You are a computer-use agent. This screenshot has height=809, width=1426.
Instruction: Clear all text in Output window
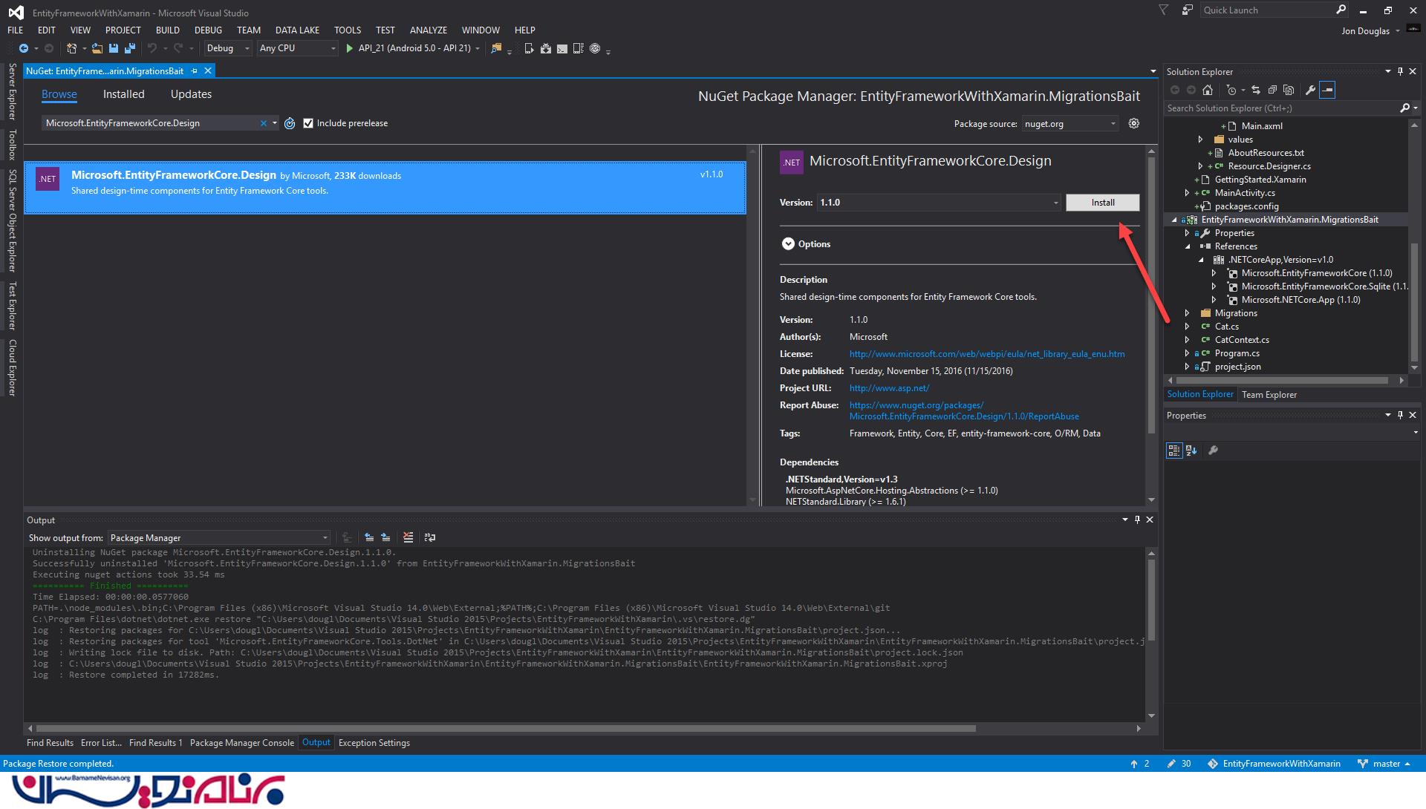click(x=408, y=537)
